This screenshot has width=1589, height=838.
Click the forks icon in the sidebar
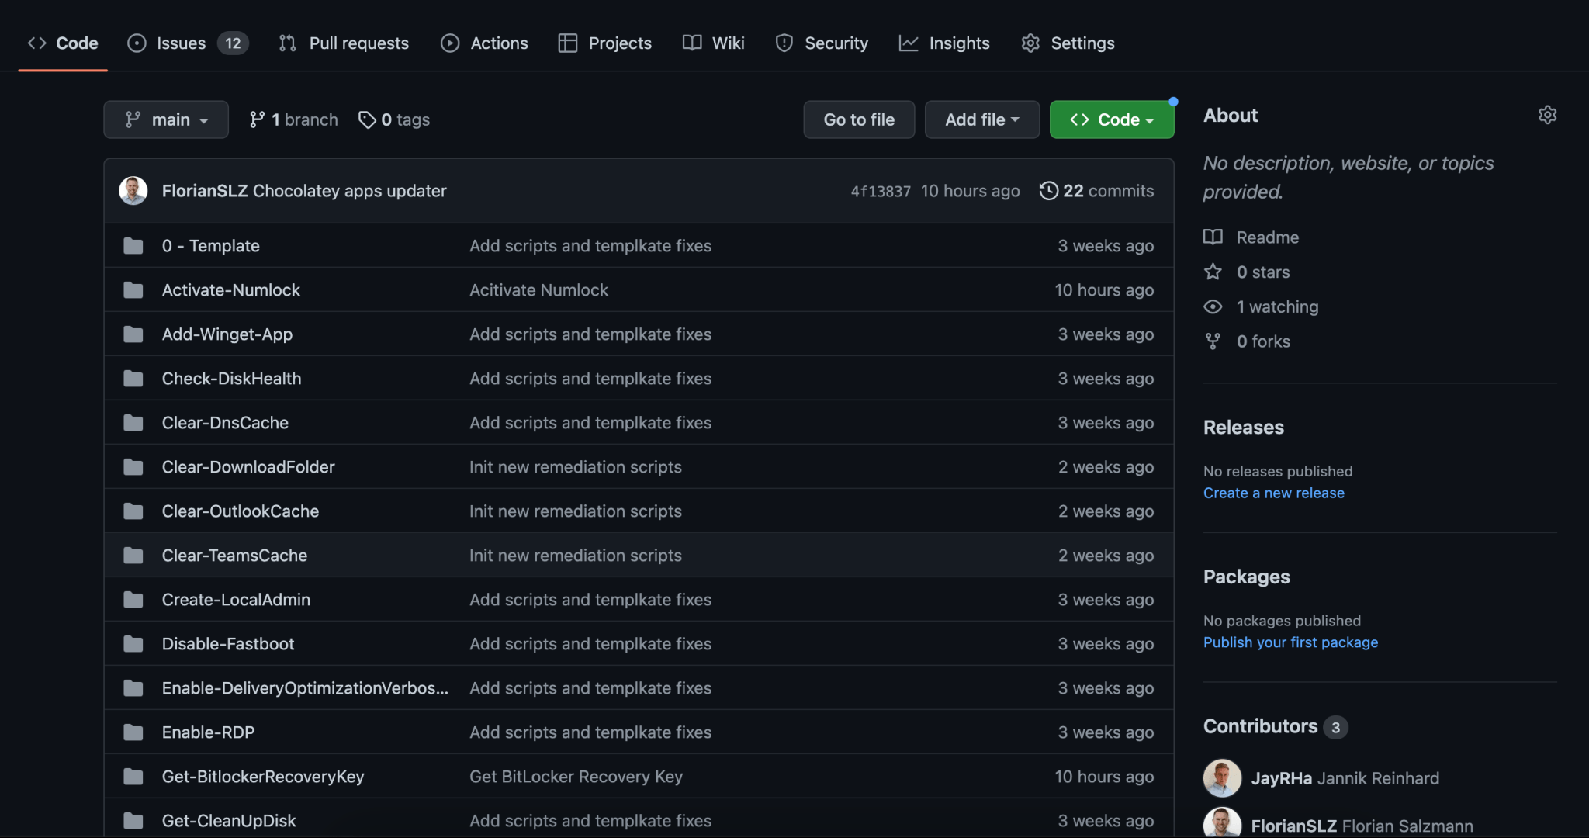pos(1213,341)
